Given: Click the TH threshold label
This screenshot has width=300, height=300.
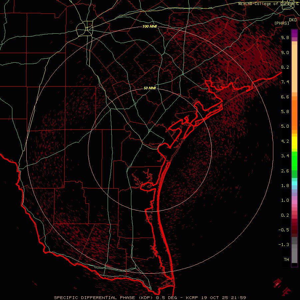Looking at the screenshot, I should pyautogui.click(x=286, y=260).
